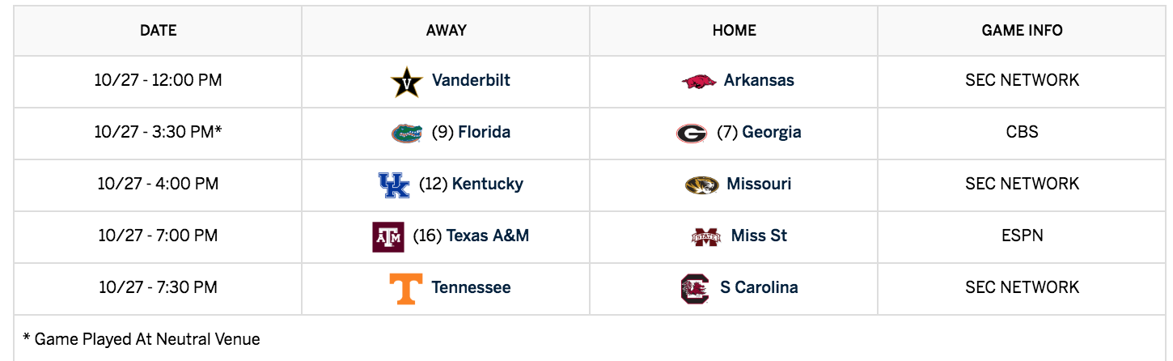Visit the Georgia team page
Image resolution: width=1173 pixels, height=361 pixels.
(772, 132)
